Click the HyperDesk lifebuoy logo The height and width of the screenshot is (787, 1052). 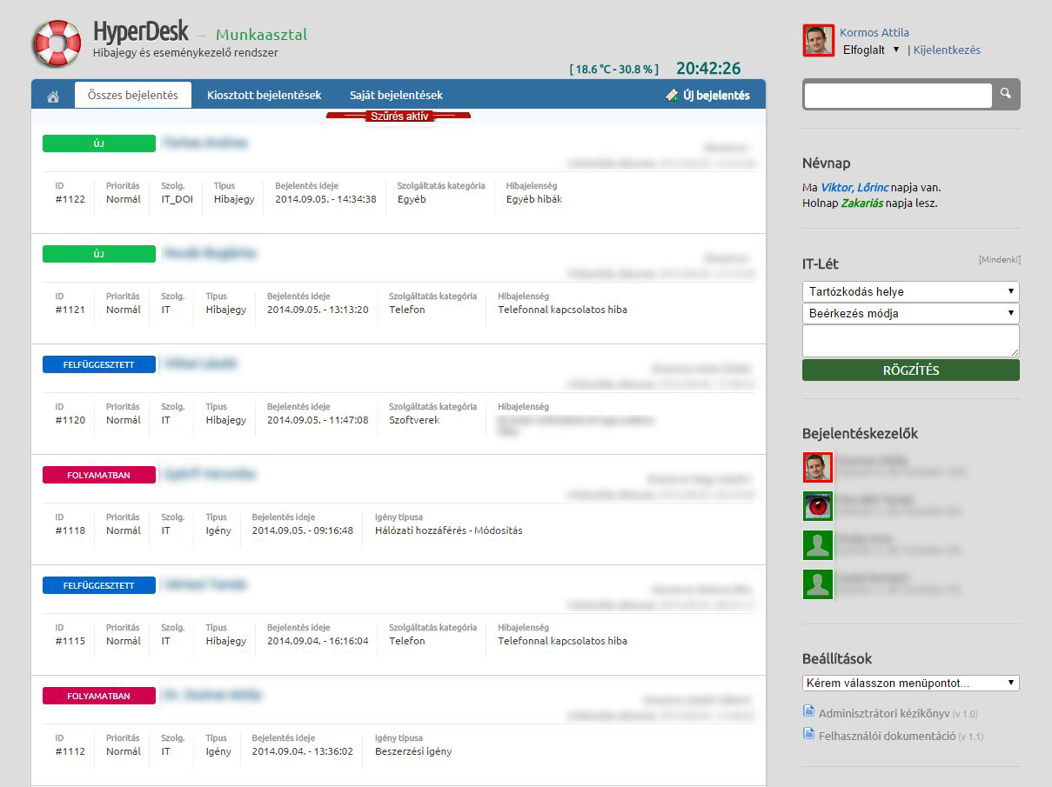pyautogui.click(x=57, y=43)
